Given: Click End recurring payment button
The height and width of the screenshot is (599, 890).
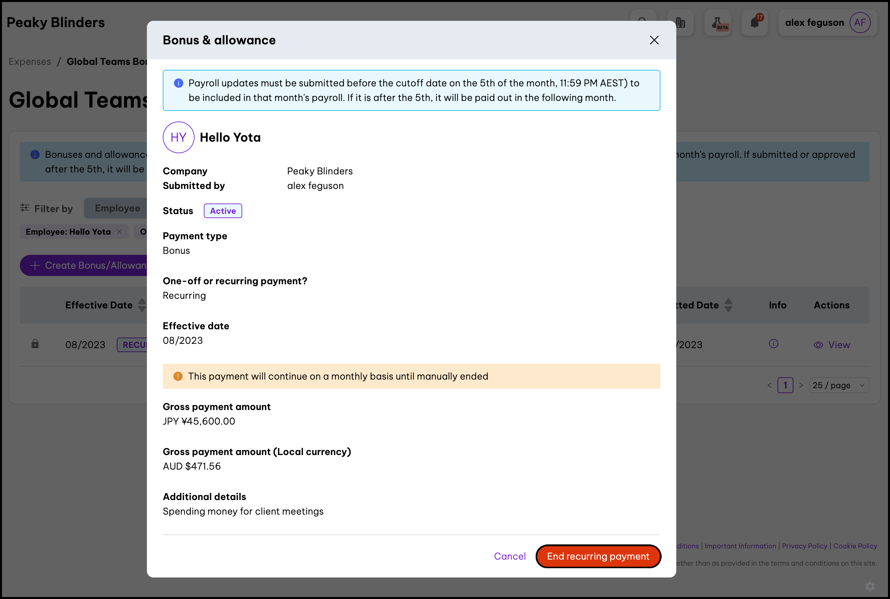Looking at the screenshot, I should (598, 556).
